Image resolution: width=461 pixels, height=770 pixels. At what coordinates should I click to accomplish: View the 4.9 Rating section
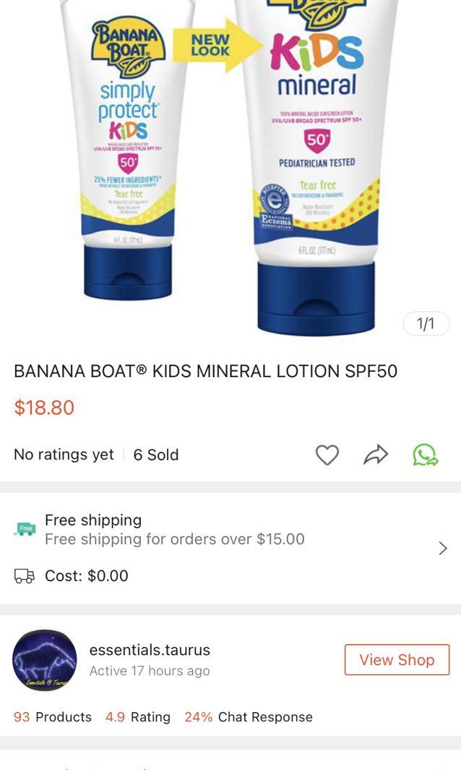[137, 716]
